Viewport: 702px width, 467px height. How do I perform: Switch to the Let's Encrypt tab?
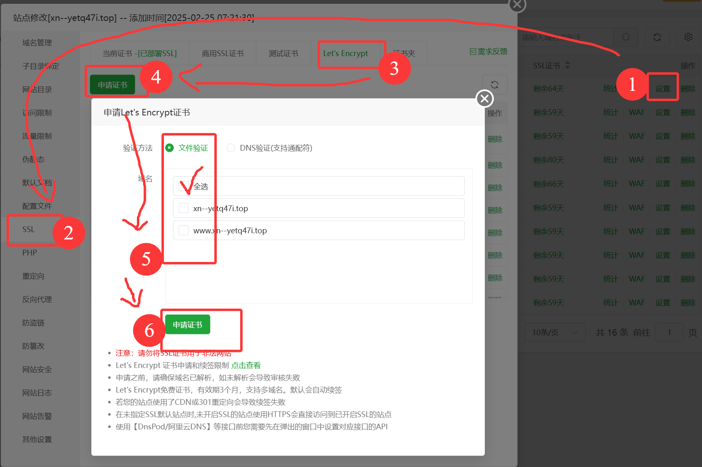tap(345, 54)
